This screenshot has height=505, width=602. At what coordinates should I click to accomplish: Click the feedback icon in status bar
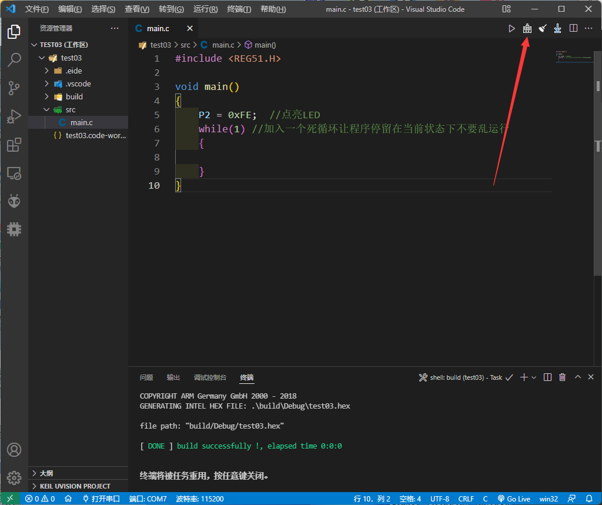click(571, 499)
